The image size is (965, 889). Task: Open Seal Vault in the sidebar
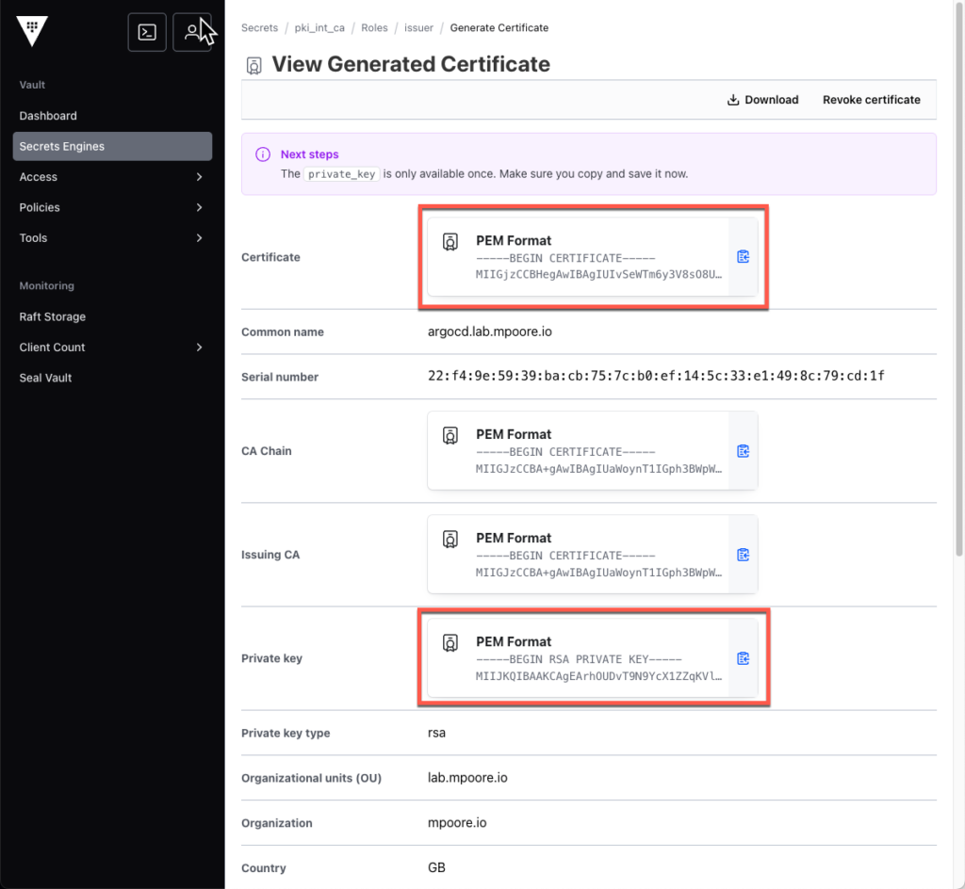tap(47, 378)
